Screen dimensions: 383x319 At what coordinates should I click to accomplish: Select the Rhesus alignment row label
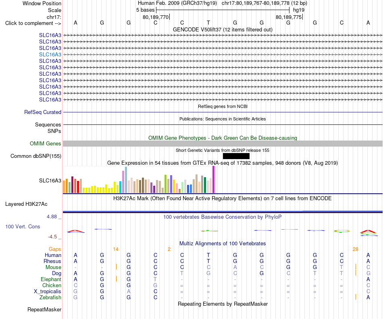point(52,261)
